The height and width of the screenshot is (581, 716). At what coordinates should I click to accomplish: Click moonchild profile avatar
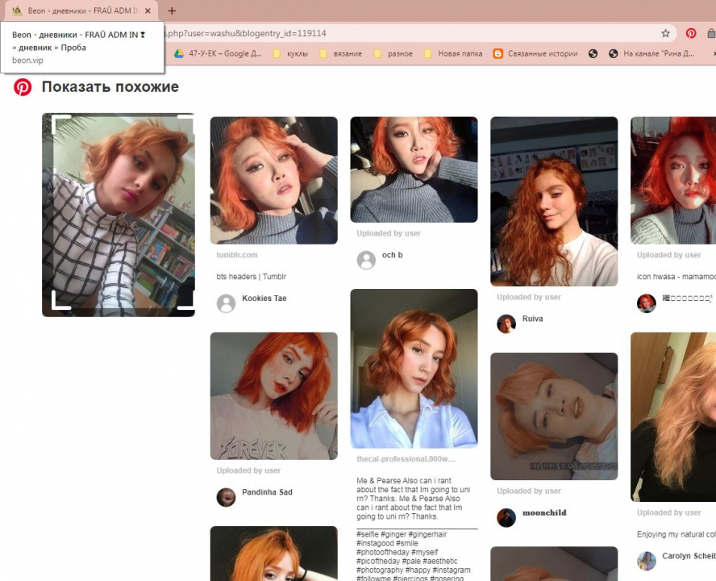(x=506, y=517)
